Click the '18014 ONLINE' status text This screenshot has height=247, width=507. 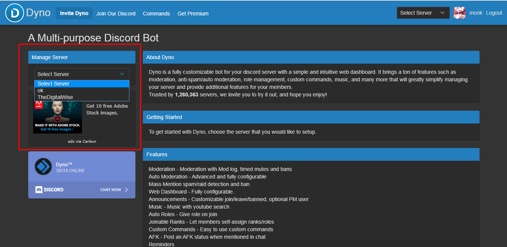(70, 171)
